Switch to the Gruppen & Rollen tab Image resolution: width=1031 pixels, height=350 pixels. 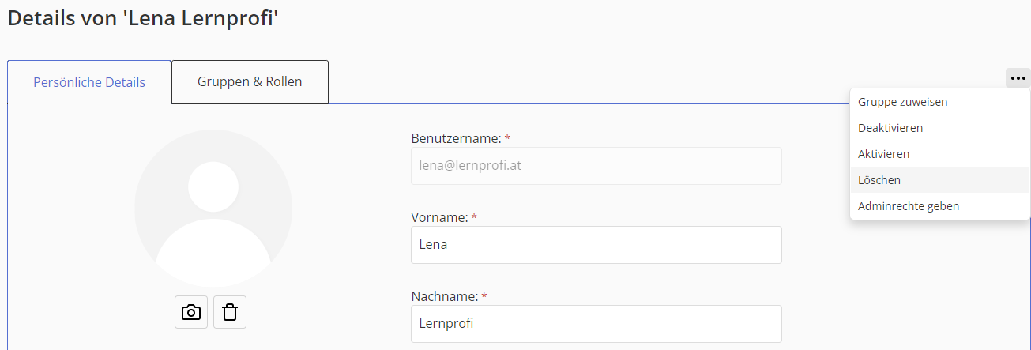250,82
